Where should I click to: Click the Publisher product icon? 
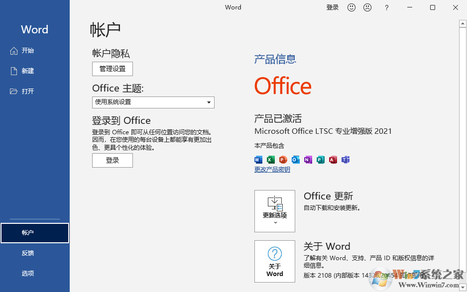tap(320, 160)
